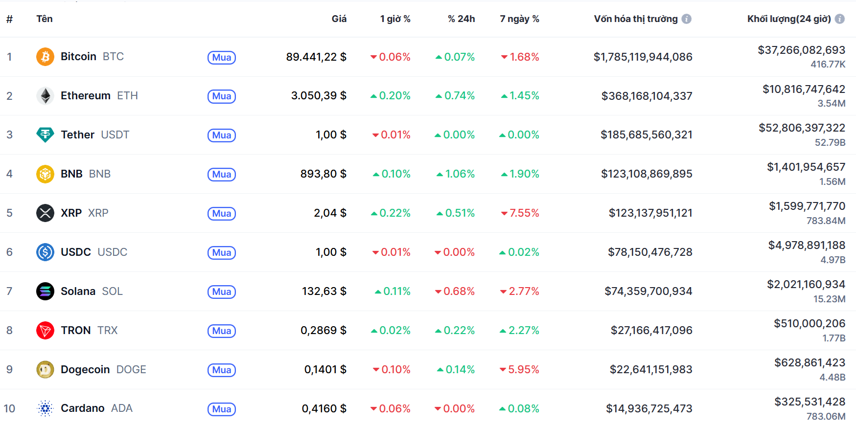Buy Tether with its Mua button
The width and height of the screenshot is (856, 427).
coord(222,135)
